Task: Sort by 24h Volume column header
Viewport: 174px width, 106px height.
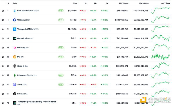Action: pos(124,3)
